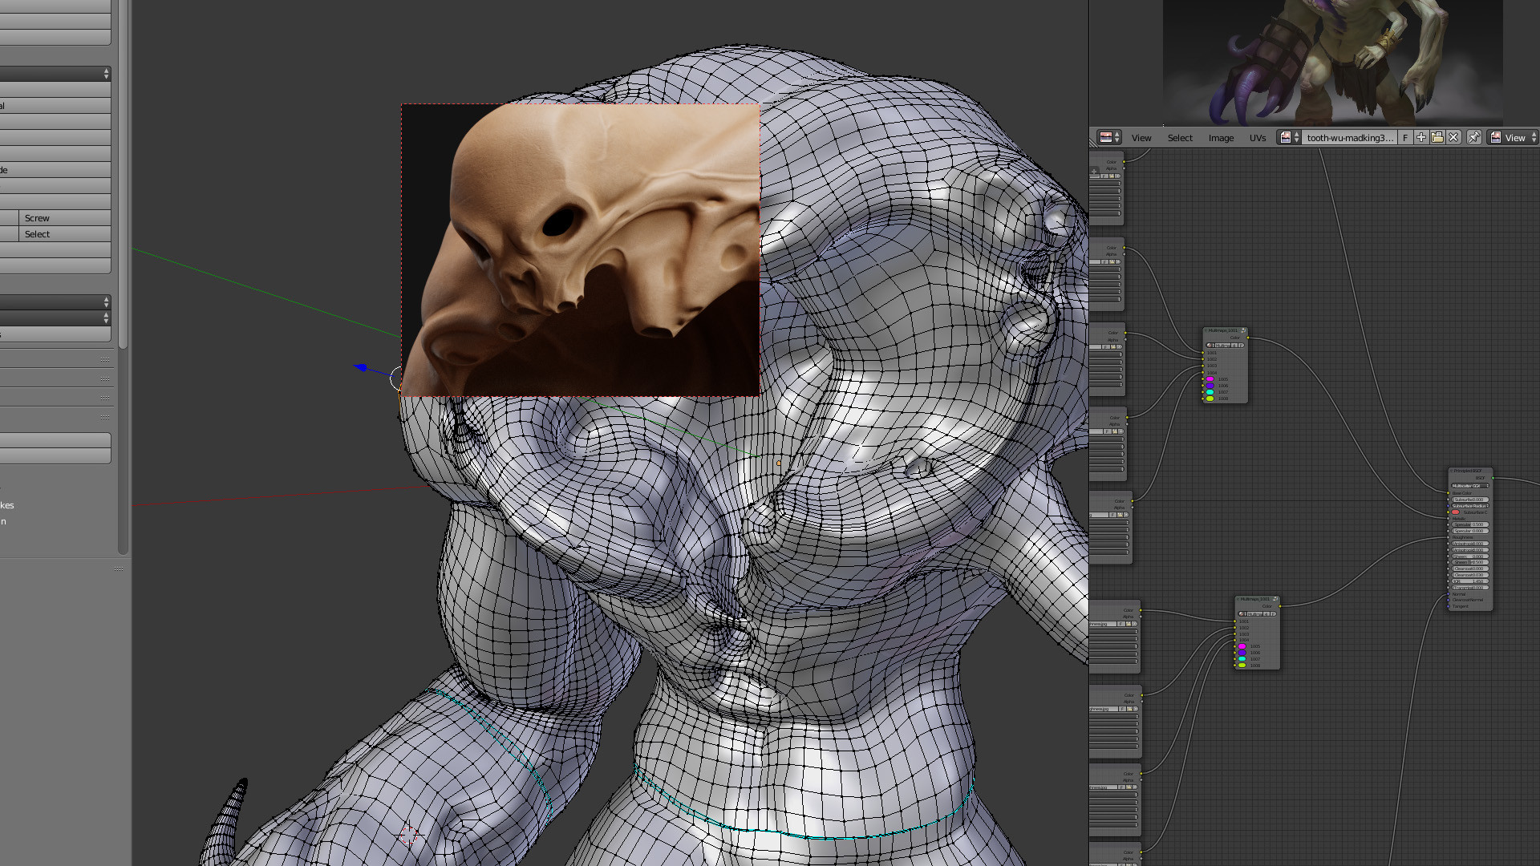
Task: Click the Select button in tool shelf
Action: pyautogui.click(x=66, y=234)
